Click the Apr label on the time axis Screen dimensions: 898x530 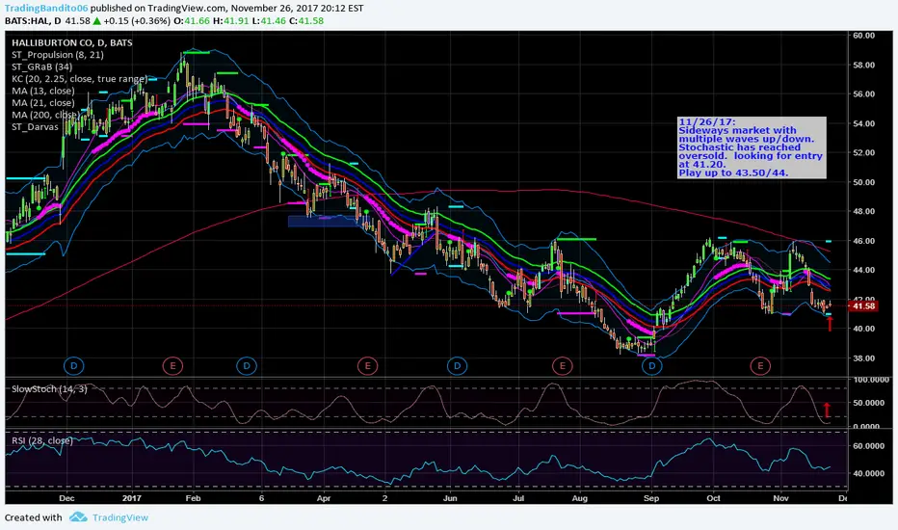pyautogui.click(x=324, y=498)
